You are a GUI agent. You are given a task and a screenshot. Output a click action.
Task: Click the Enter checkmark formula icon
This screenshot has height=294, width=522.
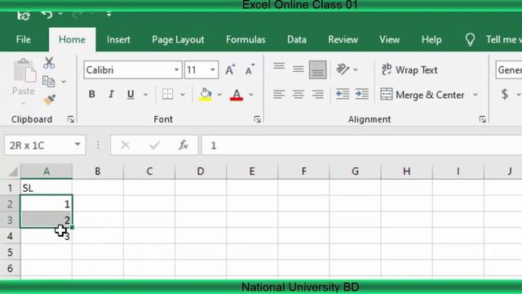click(154, 145)
